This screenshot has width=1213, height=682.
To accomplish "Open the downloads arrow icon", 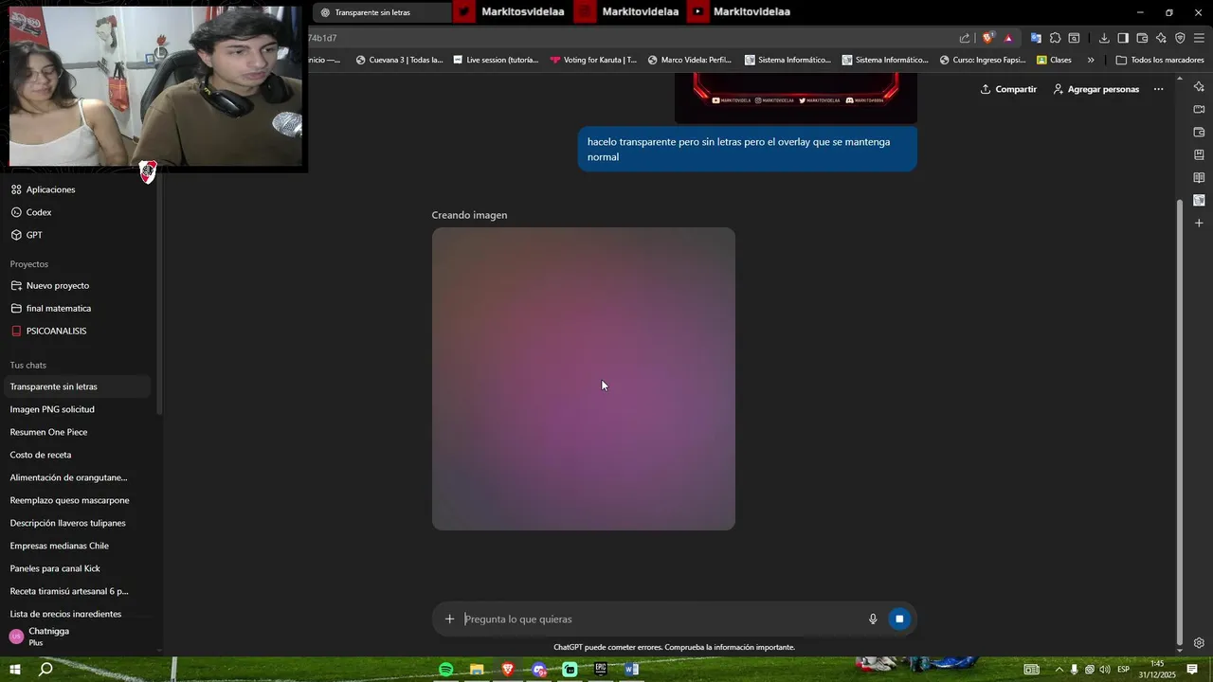I will click(x=1104, y=38).
